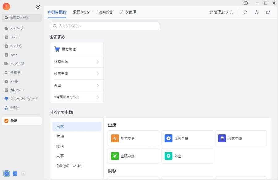Image resolution: width=278 pixels, height=180 pixels.
Task: Open Docs from the sidebar icon
Action: (x=7, y=37)
